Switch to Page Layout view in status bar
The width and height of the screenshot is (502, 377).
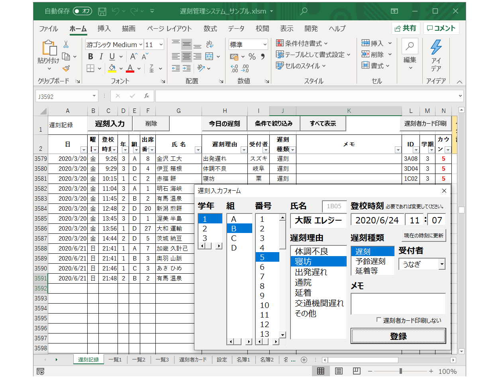pyautogui.click(x=339, y=371)
